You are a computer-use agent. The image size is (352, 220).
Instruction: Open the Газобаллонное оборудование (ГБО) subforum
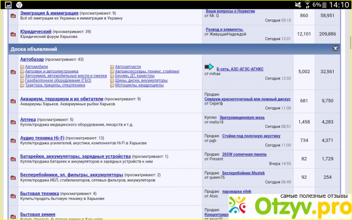tap(53, 79)
